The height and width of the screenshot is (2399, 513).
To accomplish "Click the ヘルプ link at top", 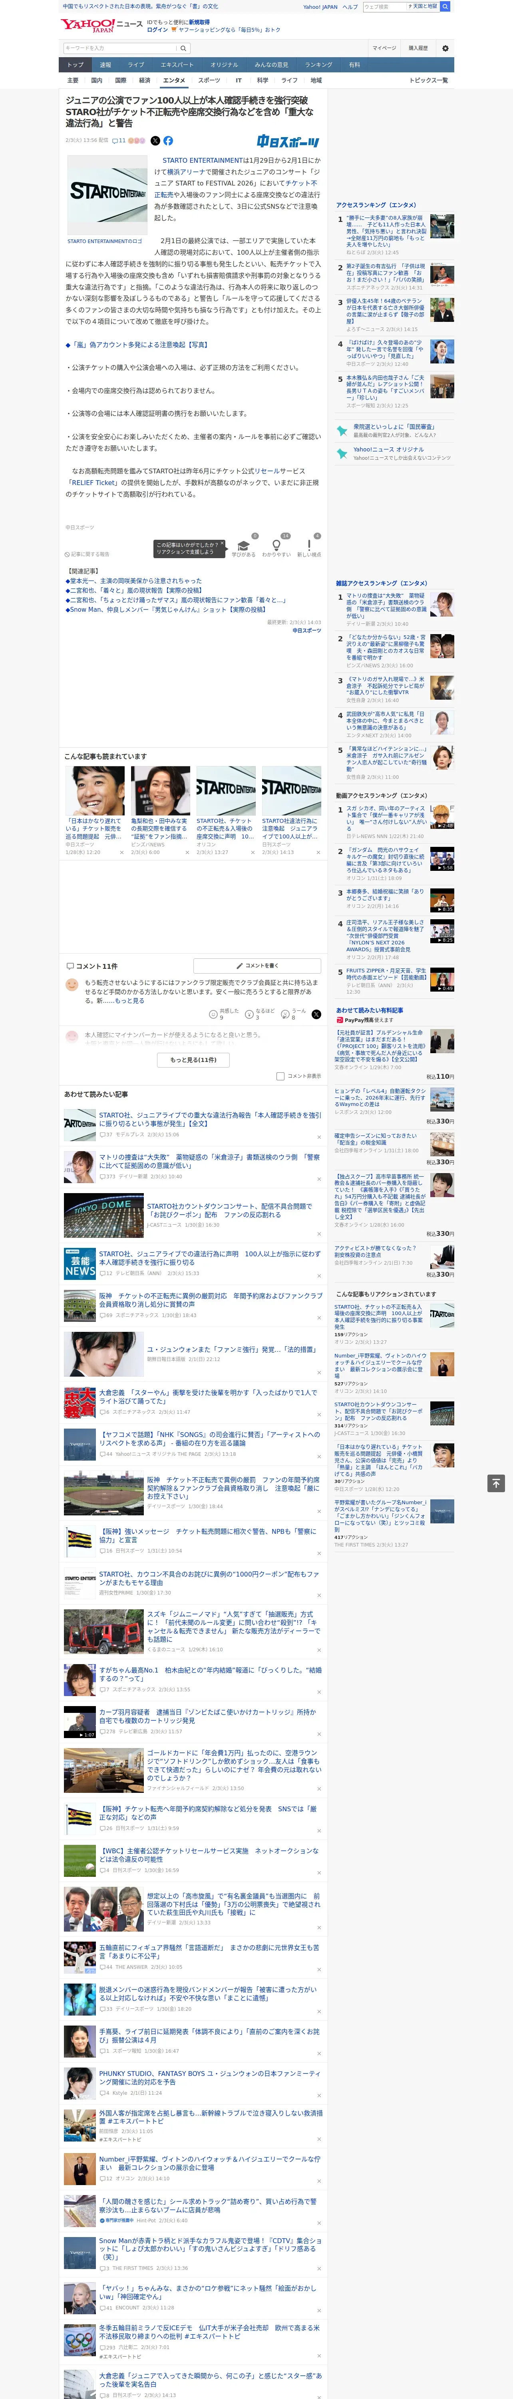I will click(x=350, y=6).
